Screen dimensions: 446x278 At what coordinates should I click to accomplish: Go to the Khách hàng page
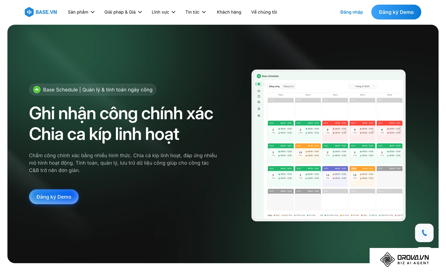point(229,12)
